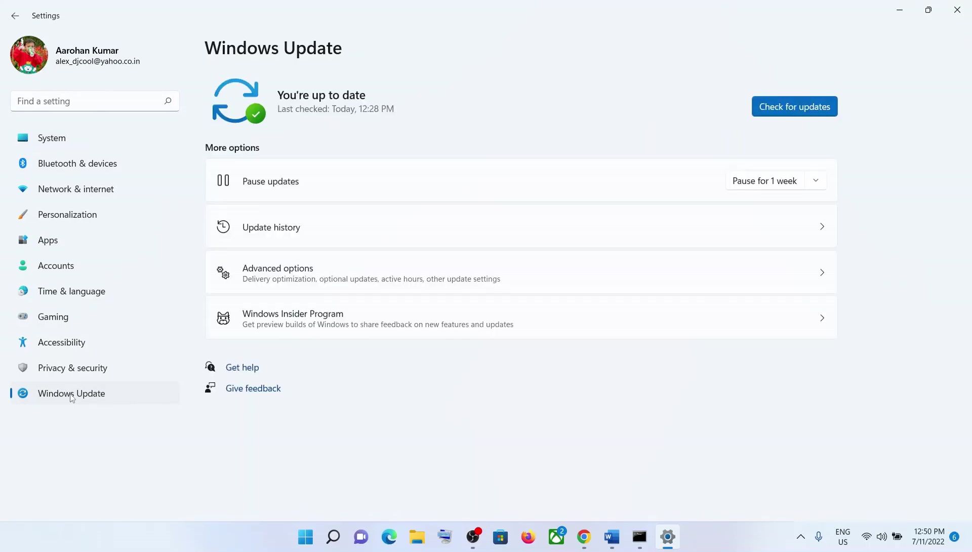This screenshot has width=972, height=552.
Task: Click the update status sync icon
Action: click(x=238, y=101)
